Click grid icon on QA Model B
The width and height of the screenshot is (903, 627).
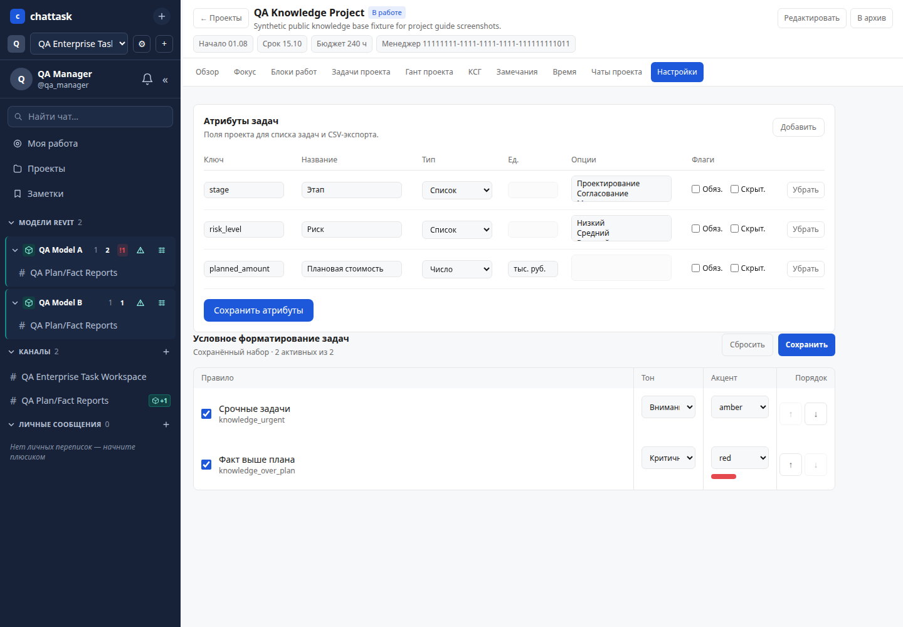[x=162, y=303]
